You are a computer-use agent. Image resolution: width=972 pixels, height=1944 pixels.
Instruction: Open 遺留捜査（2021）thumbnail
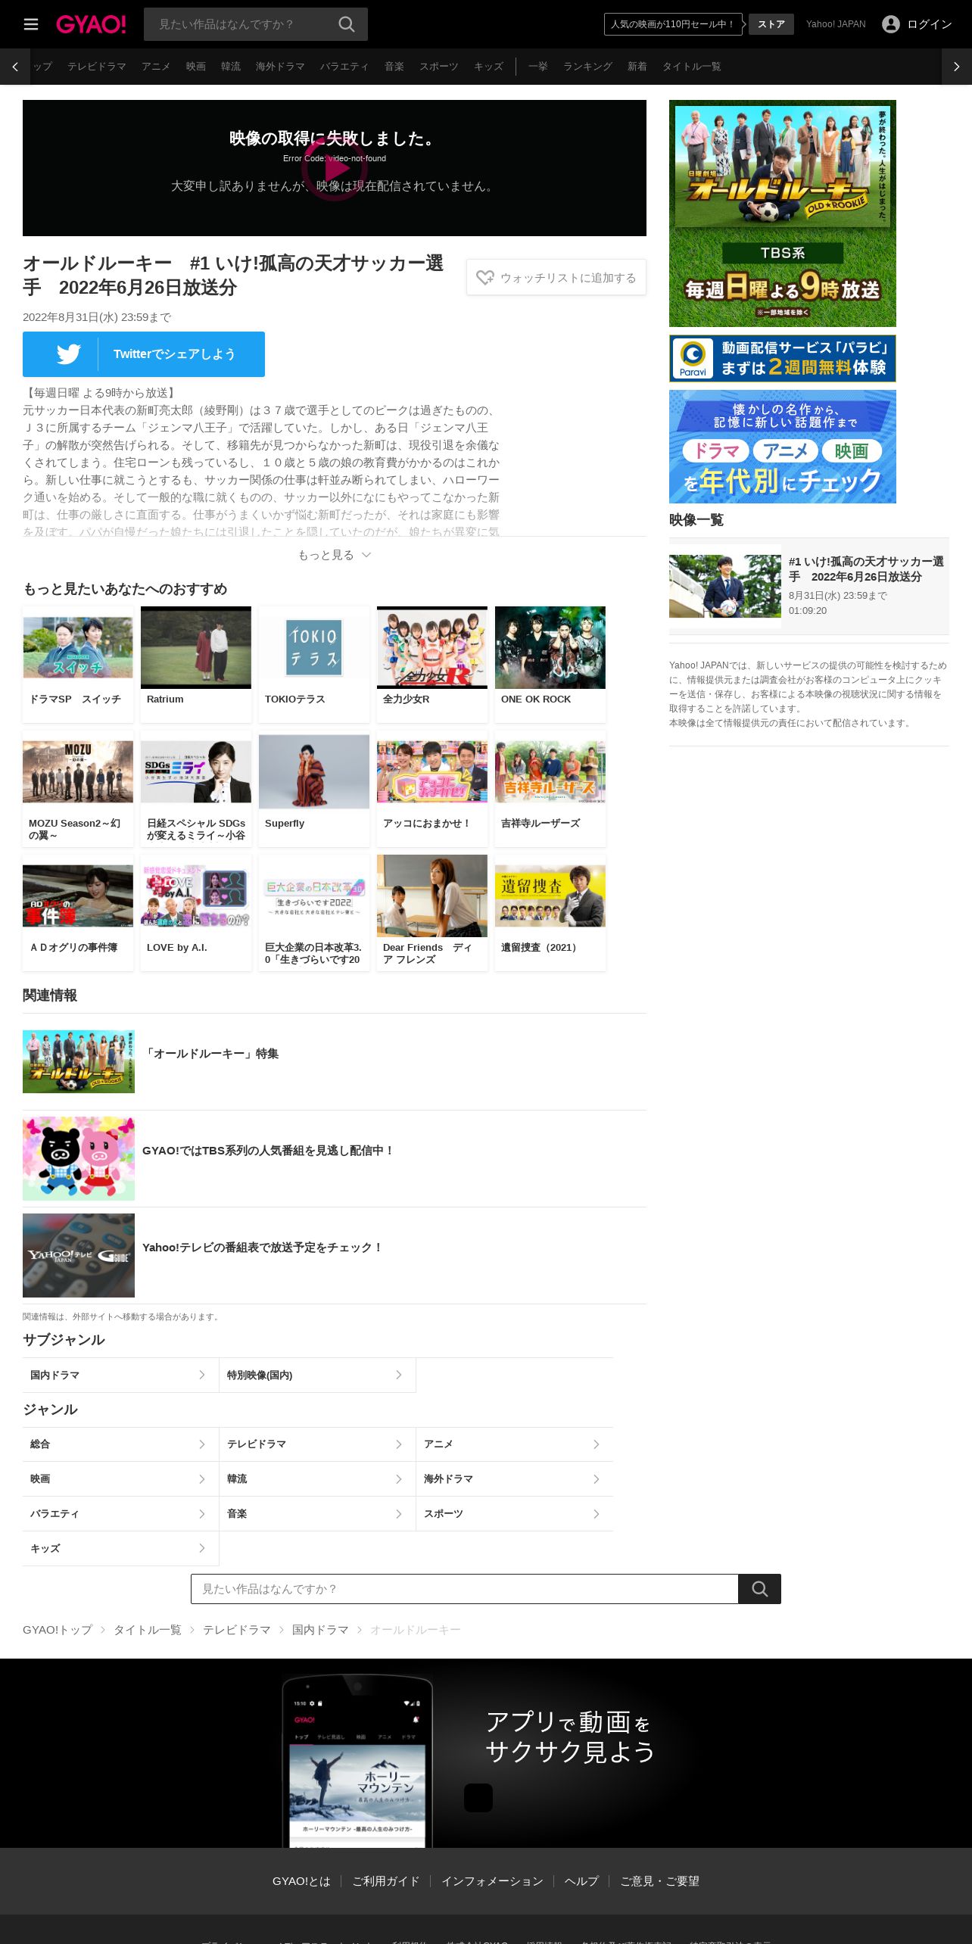tap(550, 896)
